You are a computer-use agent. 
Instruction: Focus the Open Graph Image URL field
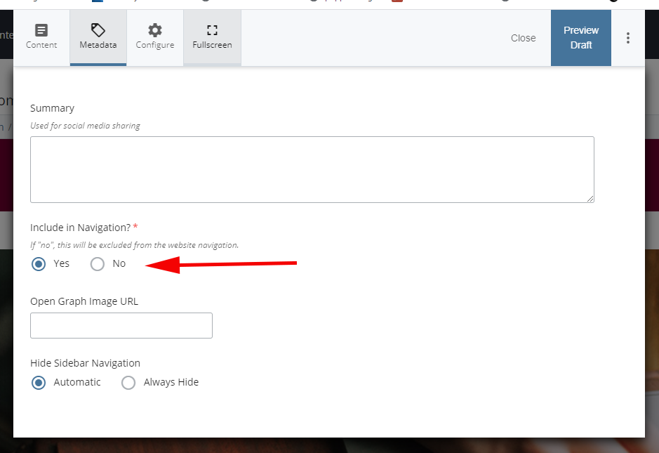(x=121, y=325)
